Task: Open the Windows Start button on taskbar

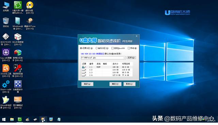Action: point(4,120)
